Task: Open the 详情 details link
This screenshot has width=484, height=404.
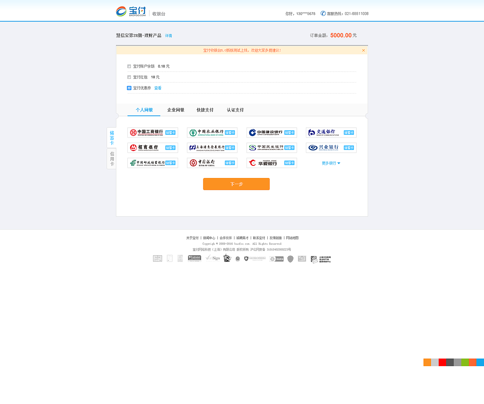Action: coord(168,36)
